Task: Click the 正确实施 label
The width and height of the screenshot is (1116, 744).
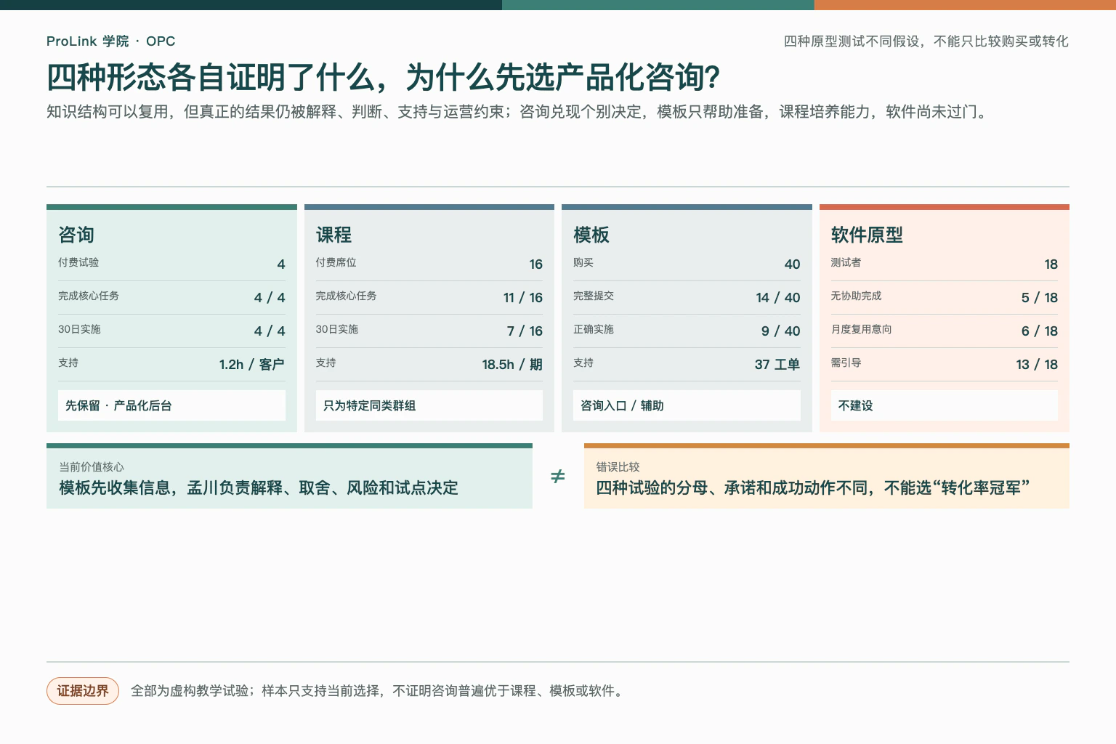Action: click(x=594, y=329)
